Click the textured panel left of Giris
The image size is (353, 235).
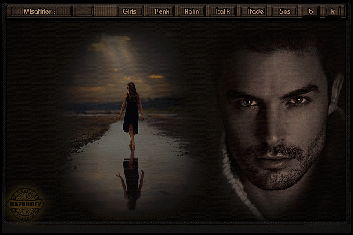[105, 11]
